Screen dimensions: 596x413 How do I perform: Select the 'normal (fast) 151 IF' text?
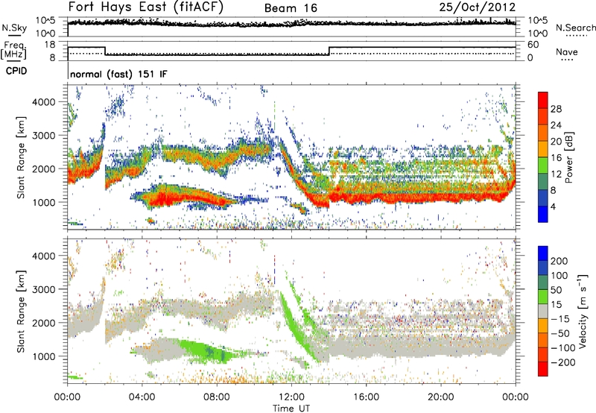118,75
